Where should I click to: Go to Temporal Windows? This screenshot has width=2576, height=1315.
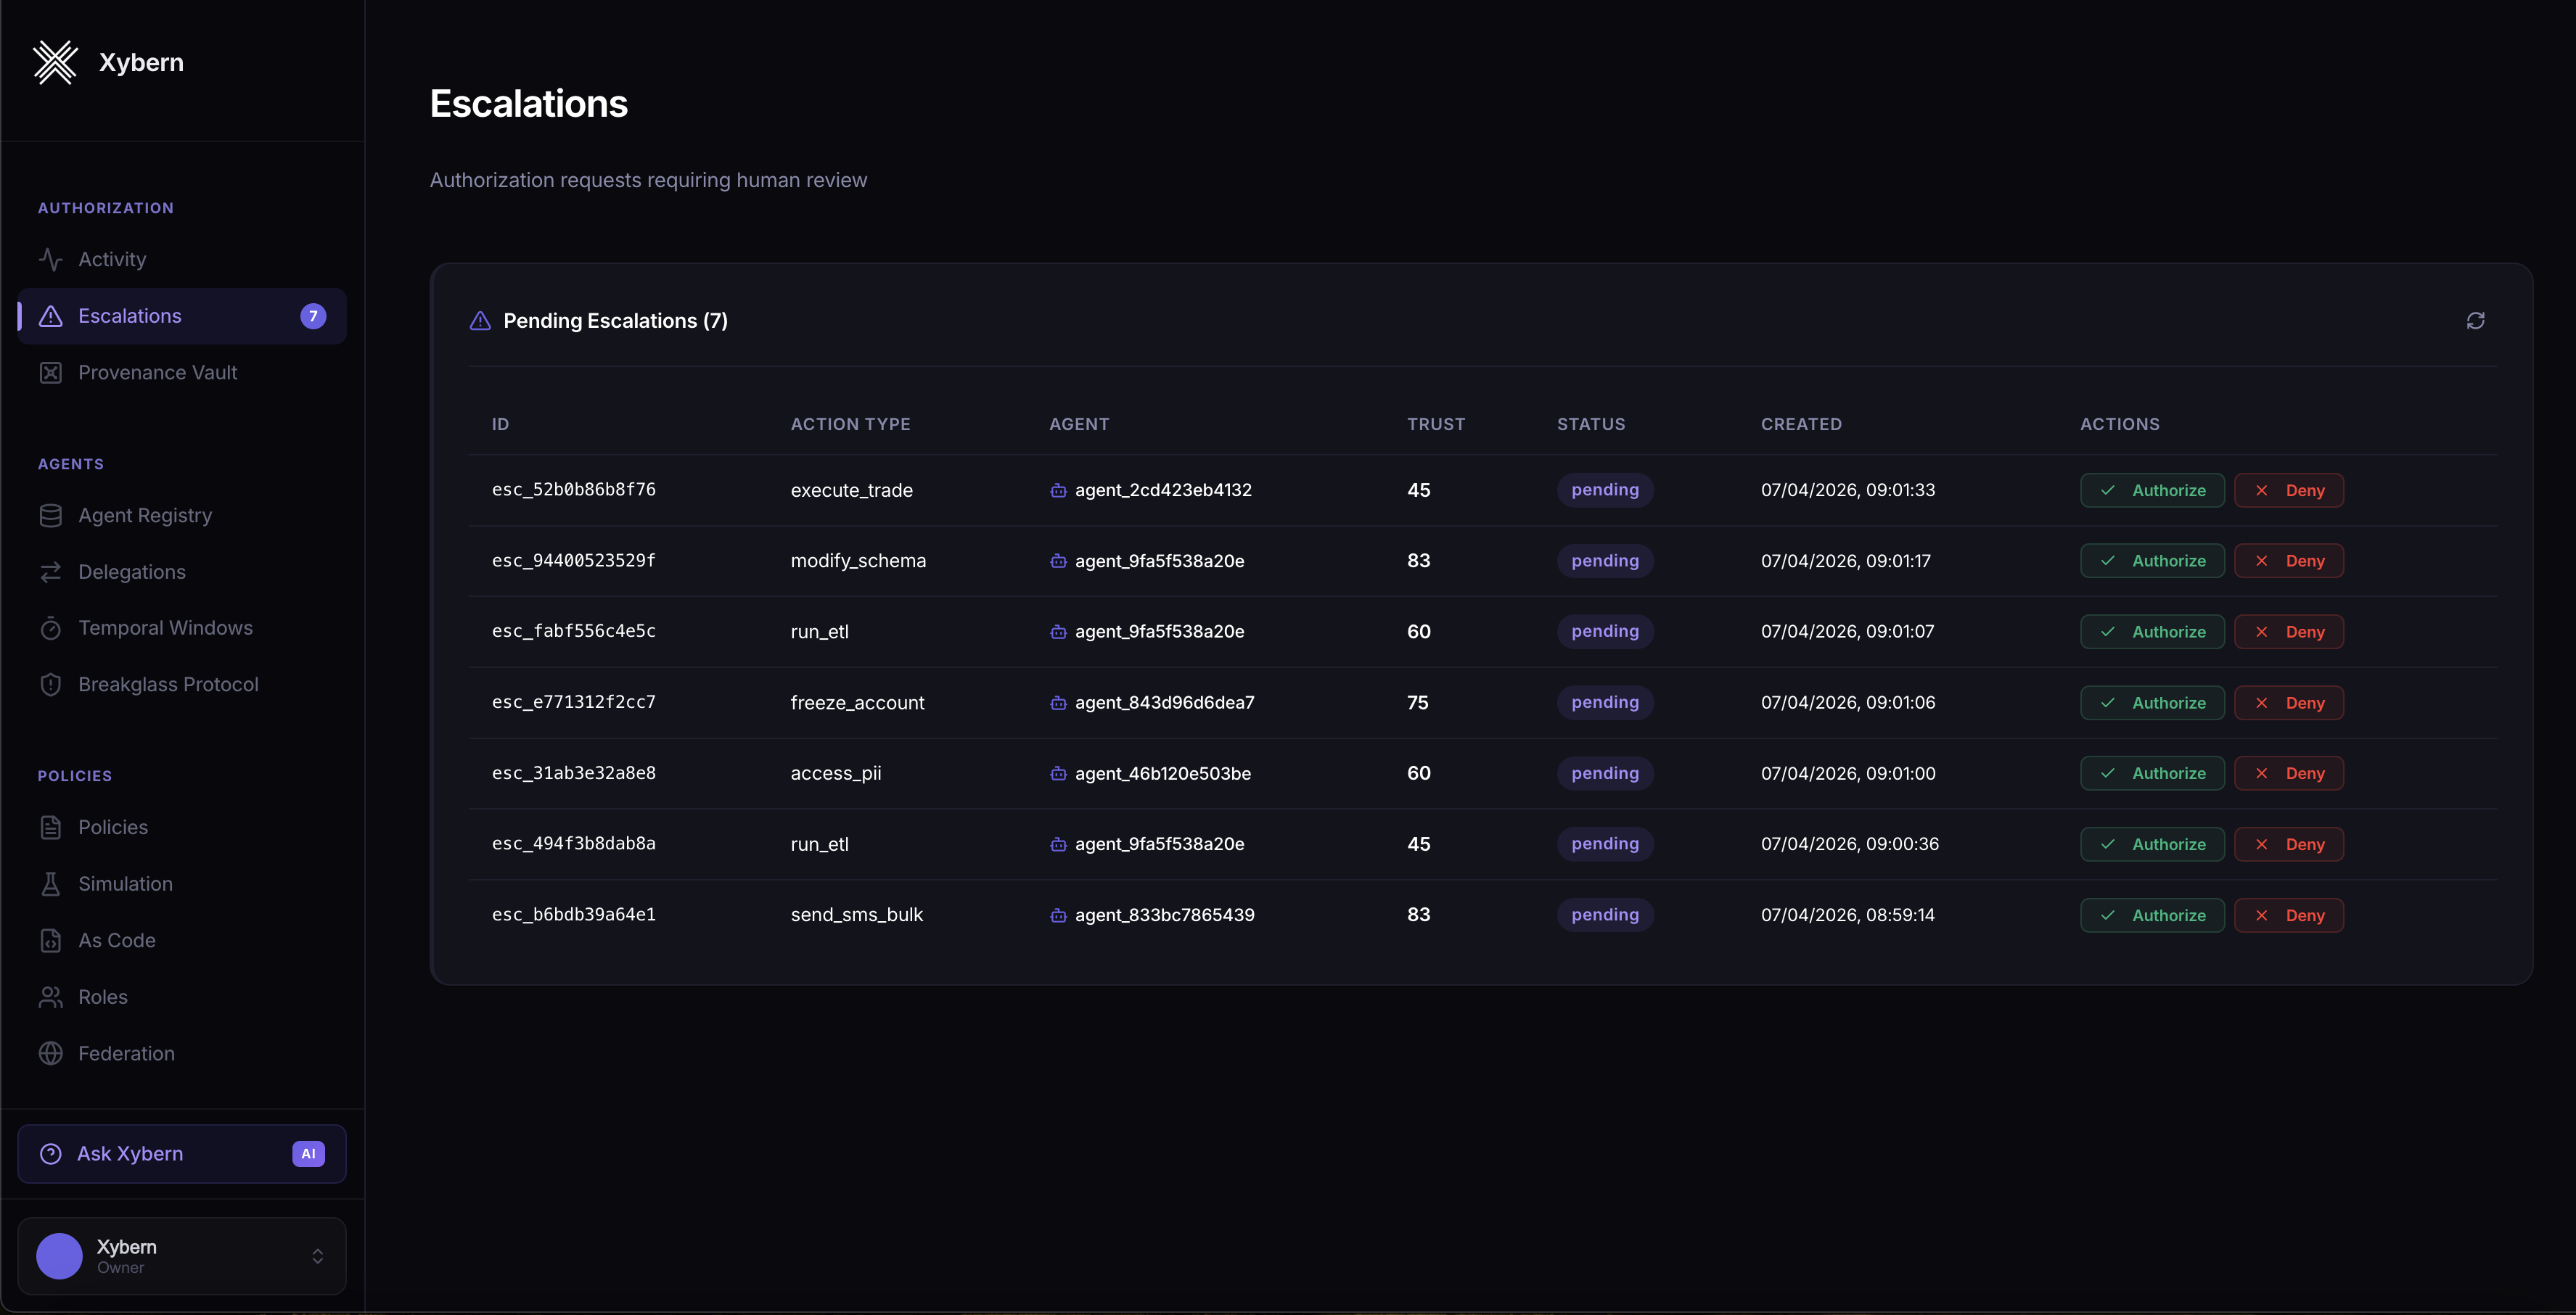(x=165, y=627)
